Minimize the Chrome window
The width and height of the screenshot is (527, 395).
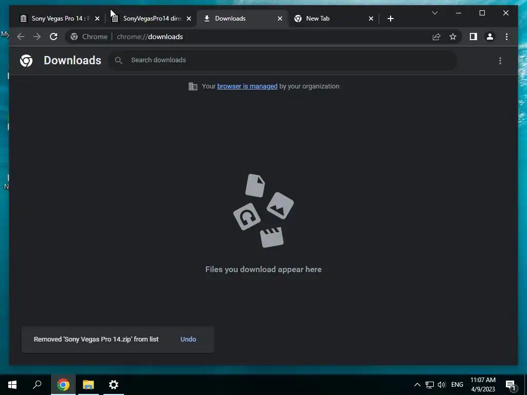click(458, 13)
